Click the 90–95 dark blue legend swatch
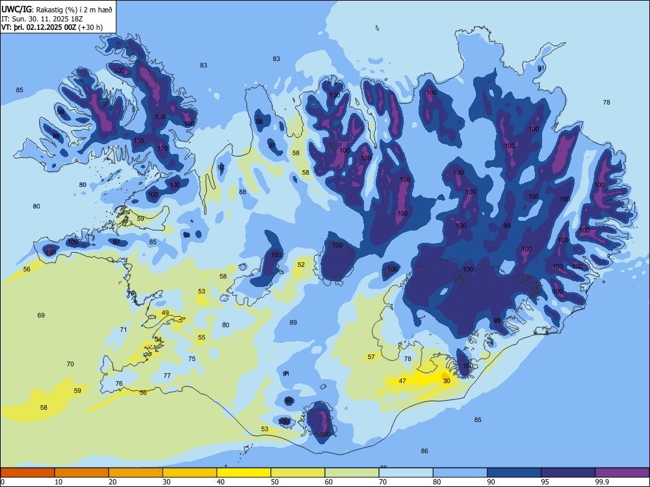The width and height of the screenshot is (650, 487). (x=514, y=473)
